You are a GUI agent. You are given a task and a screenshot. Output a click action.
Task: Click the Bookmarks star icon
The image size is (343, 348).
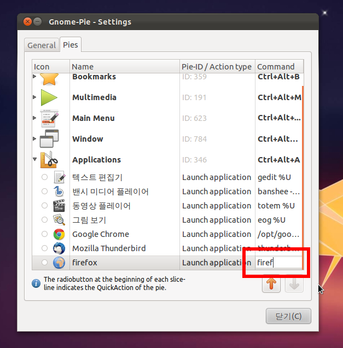pos(49,79)
